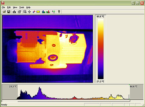Image resolution: width=145 pixels, height=107 pixels.
Task: Open the View menu
Action: (x=15, y=7)
